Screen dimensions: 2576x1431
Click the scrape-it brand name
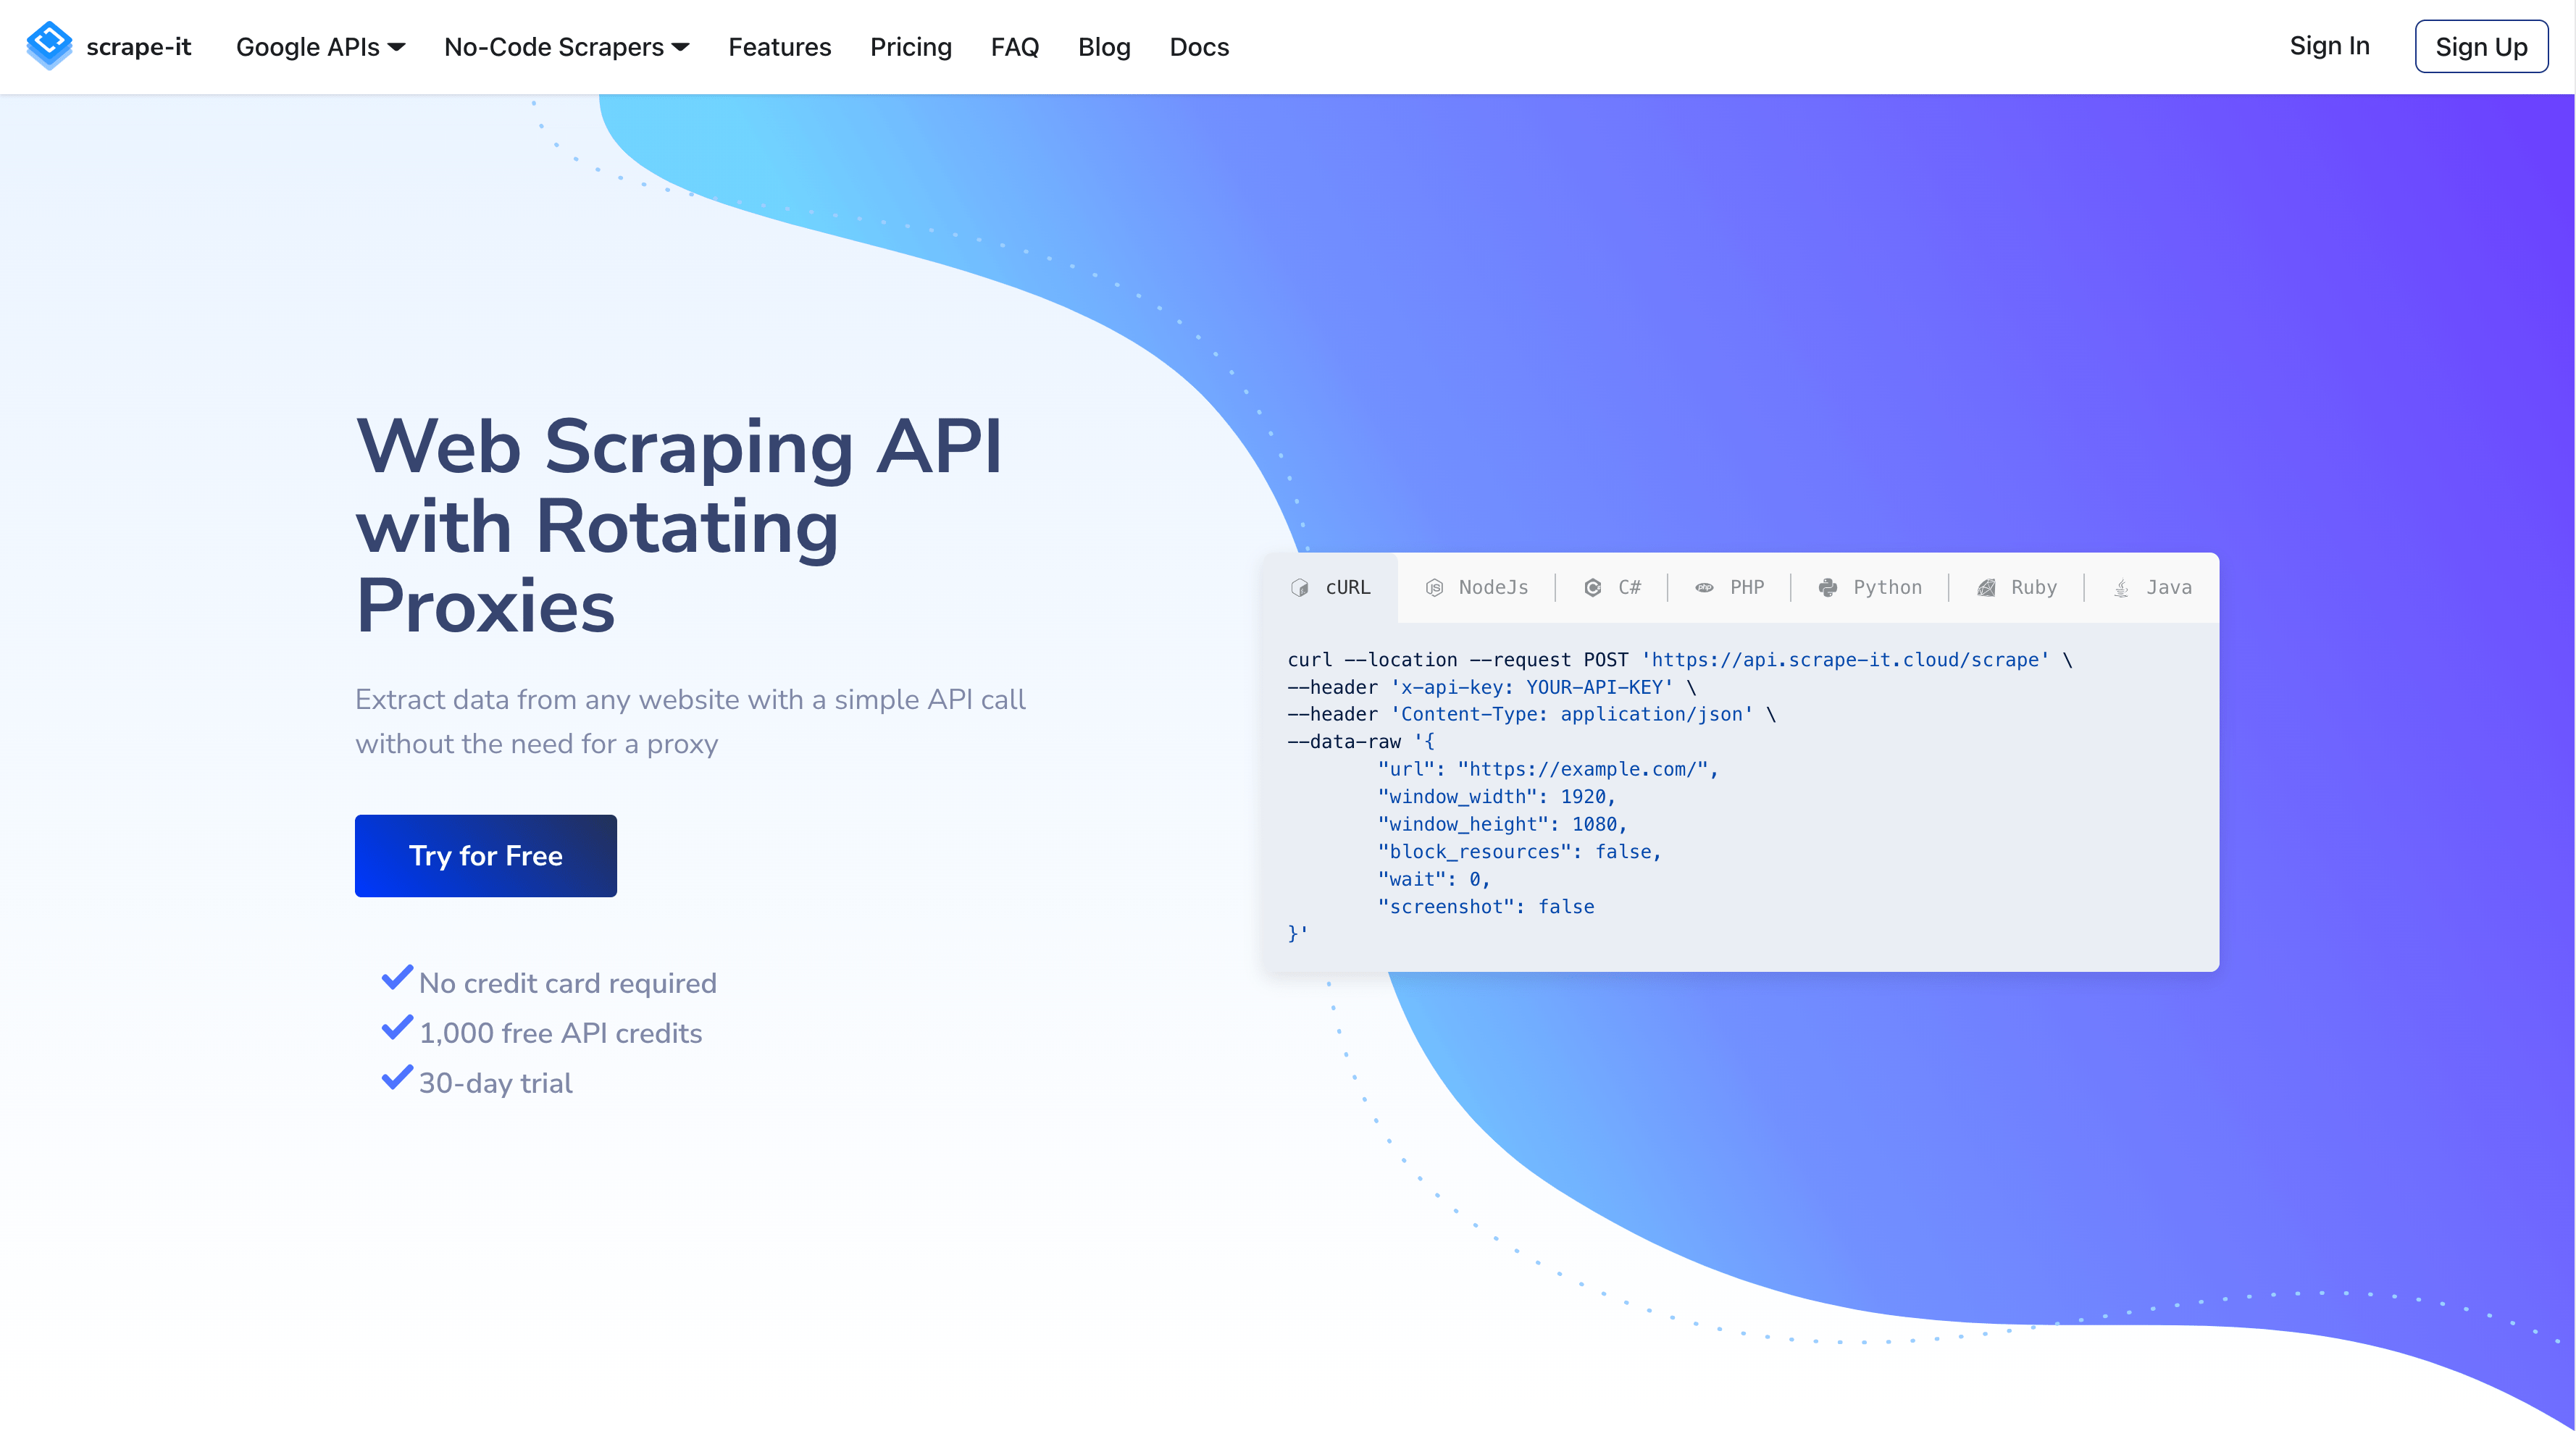[x=138, y=47]
